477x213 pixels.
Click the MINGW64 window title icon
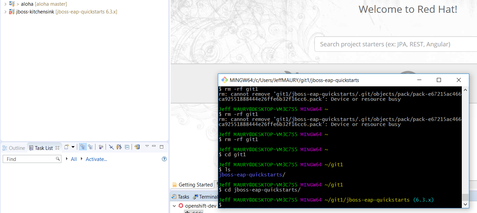click(224, 80)
